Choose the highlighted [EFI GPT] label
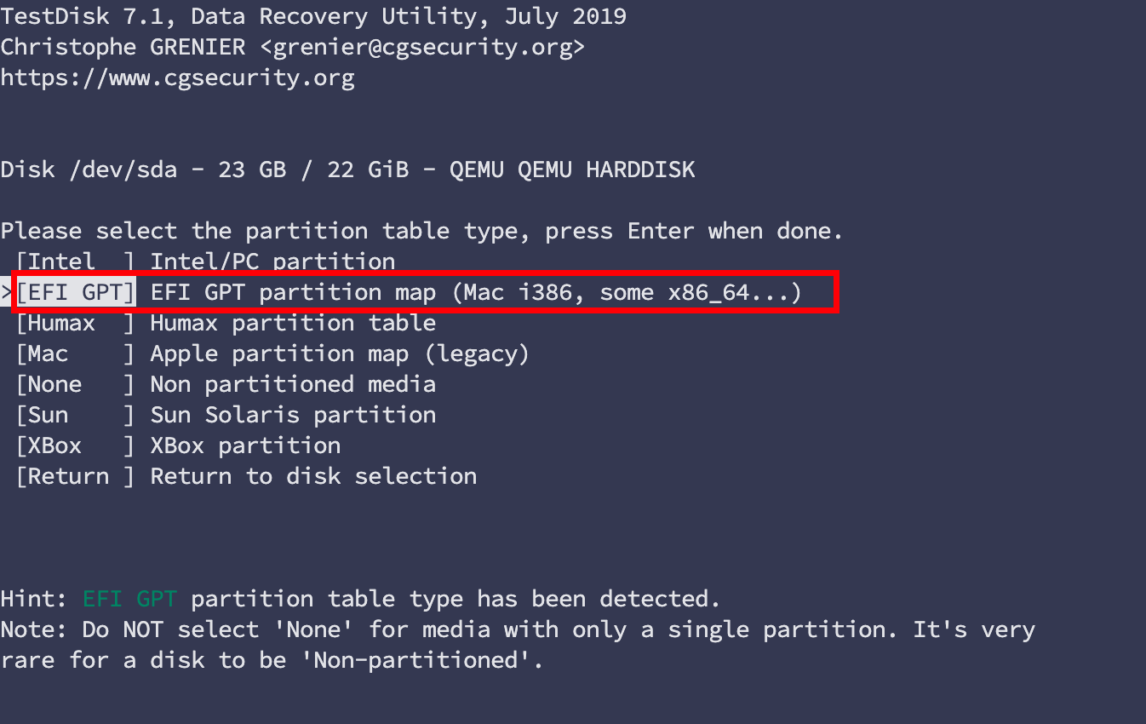Viewport: 1146px width, 724px height. coord(76,292)
